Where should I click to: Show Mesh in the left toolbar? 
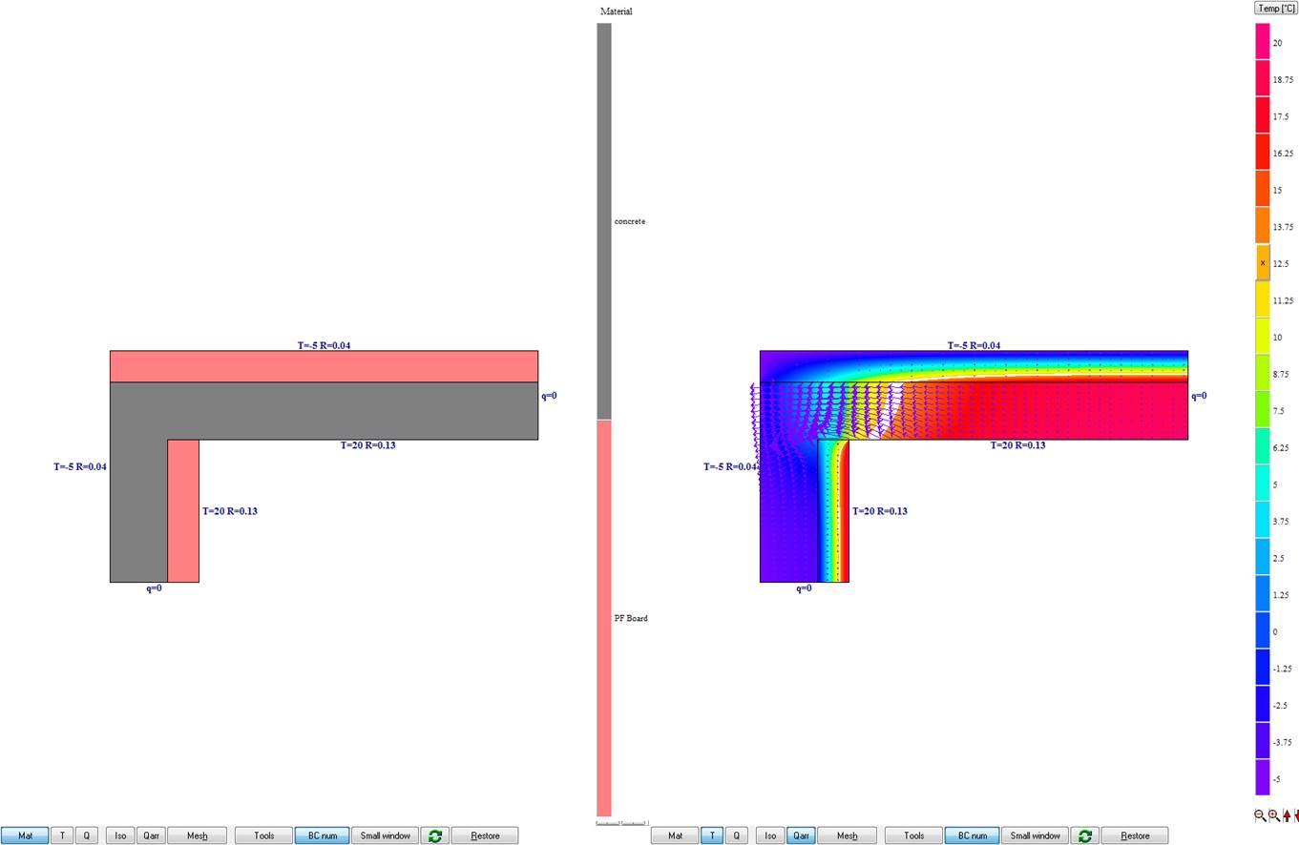click(x=197, y=835)
